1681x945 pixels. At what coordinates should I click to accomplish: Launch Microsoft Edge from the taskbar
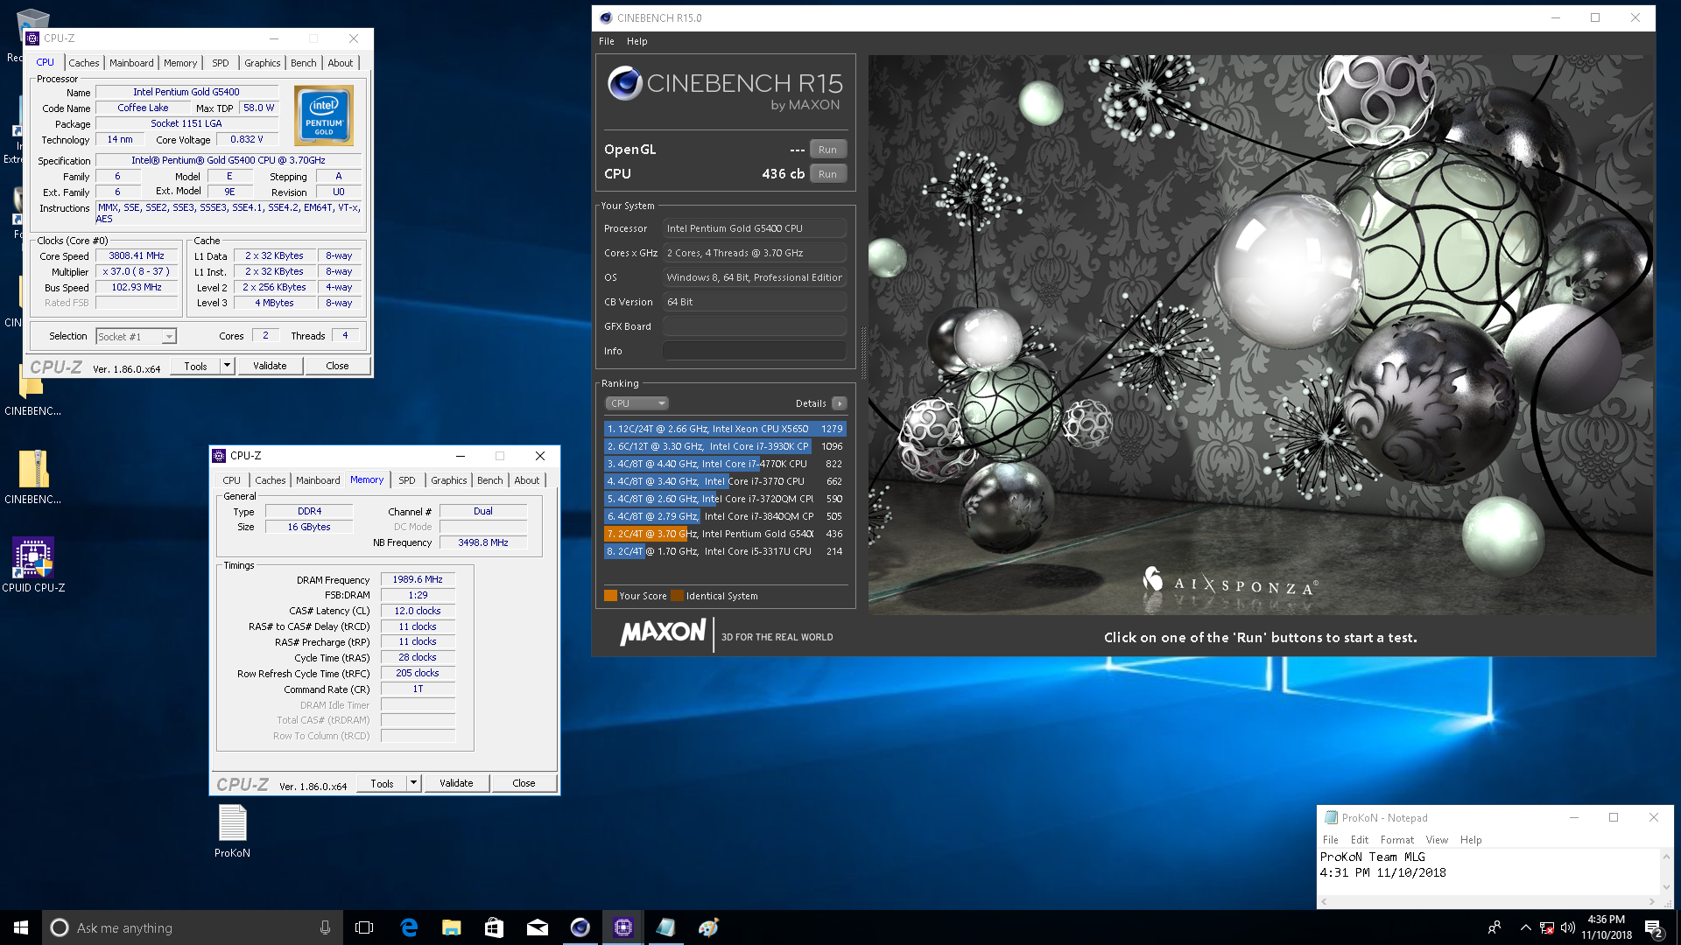pos(409,927)
